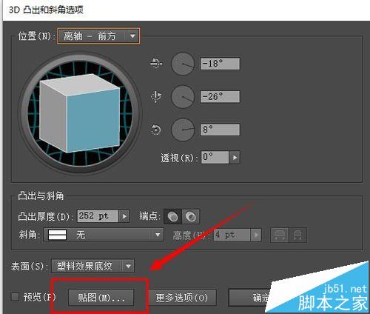This screenshot has width=370, height=314.
Task: Click the 更多选项(O) more options button
Action: (x=182, y=298)
